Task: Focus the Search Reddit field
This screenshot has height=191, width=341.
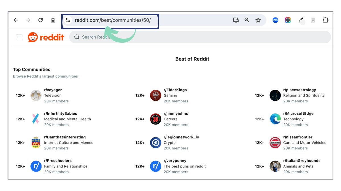Action: (200, 37)
